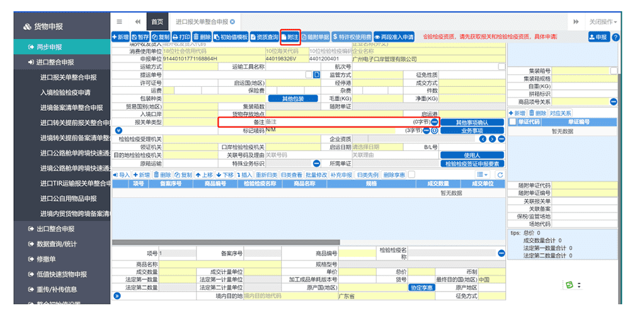Screen dimensions: 630x311
Task: Switch to the 首页 tab
Action: (x=157, y=21)
